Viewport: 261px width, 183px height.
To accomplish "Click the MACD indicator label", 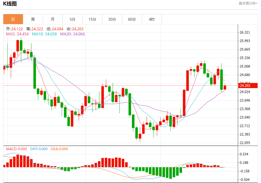I will click(16, 149).
